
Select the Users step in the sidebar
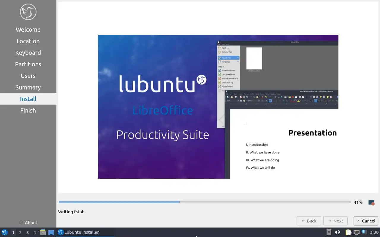28,76
